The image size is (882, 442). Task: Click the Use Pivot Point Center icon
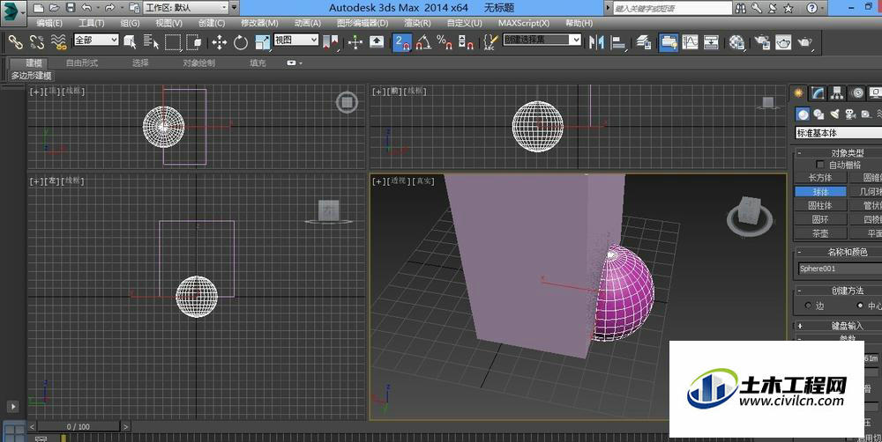click(331, 41)
